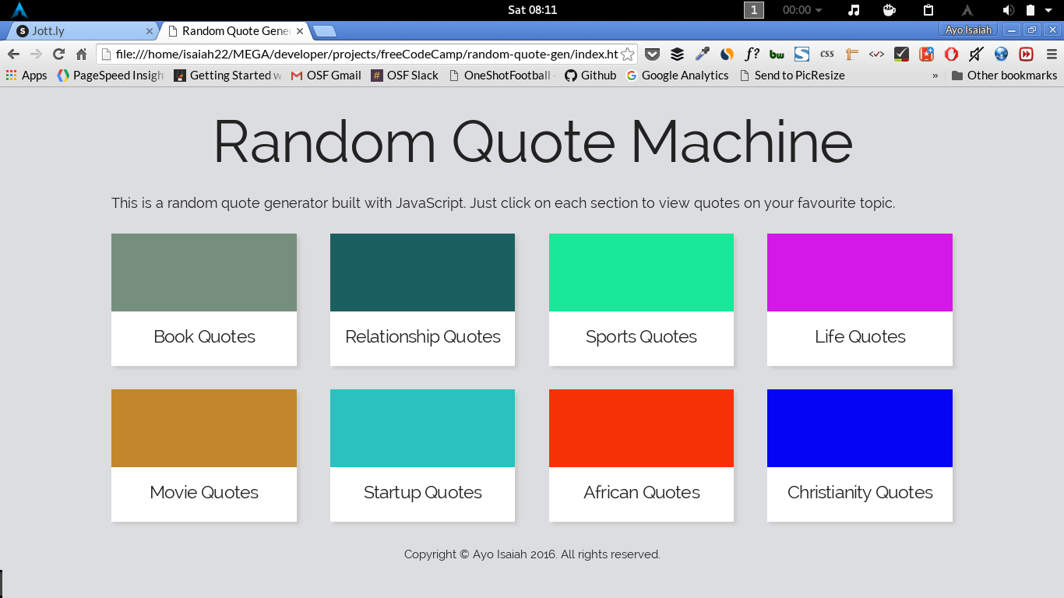The width and height of the screenshot is (1064, 598).
Task: Click the orange star bookmark extension
Action: pyautogui.click(x=926, y=54)
